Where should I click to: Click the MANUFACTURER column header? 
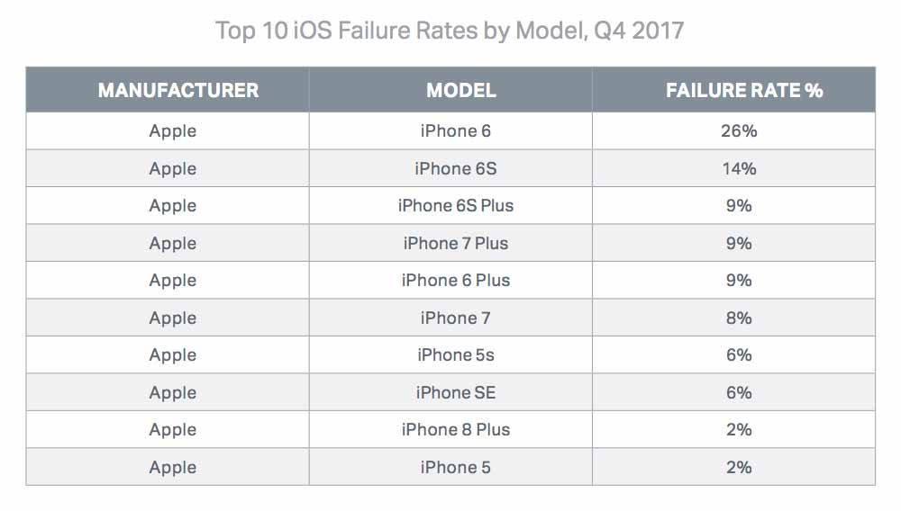178,90
